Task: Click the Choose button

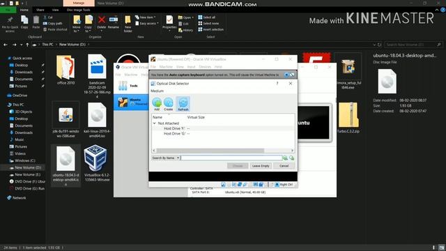Action: pyautogui.click(x=238, y=166)
